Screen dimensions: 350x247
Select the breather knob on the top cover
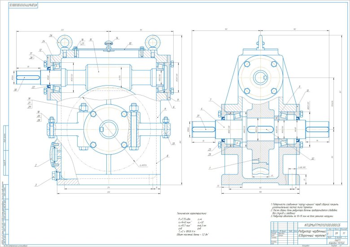pos(108,43)
